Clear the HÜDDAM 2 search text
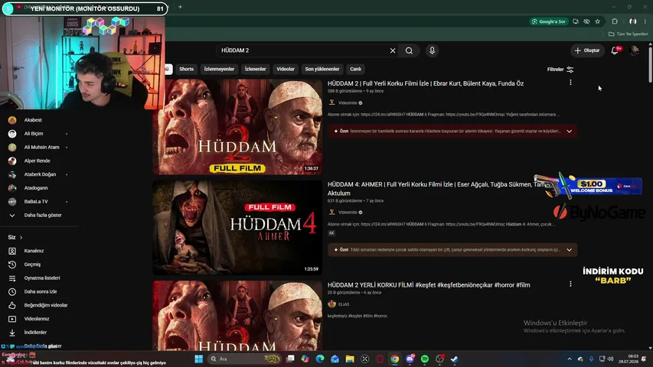The image size is (653, 367). (x=392, y=50)
